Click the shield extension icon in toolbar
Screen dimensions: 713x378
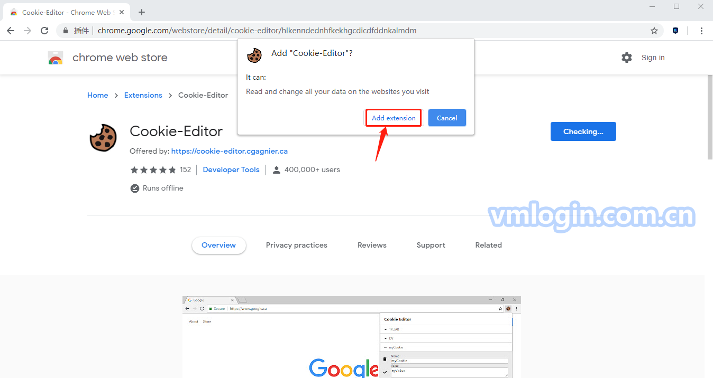(675, 31)
